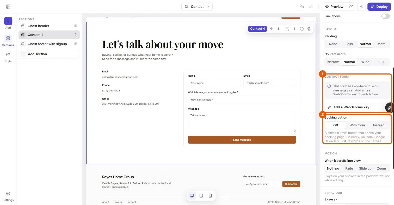Image resolution: width=394 pixels, height=205 pixels.
Task: Click Add section button
Action: (49, 54)
